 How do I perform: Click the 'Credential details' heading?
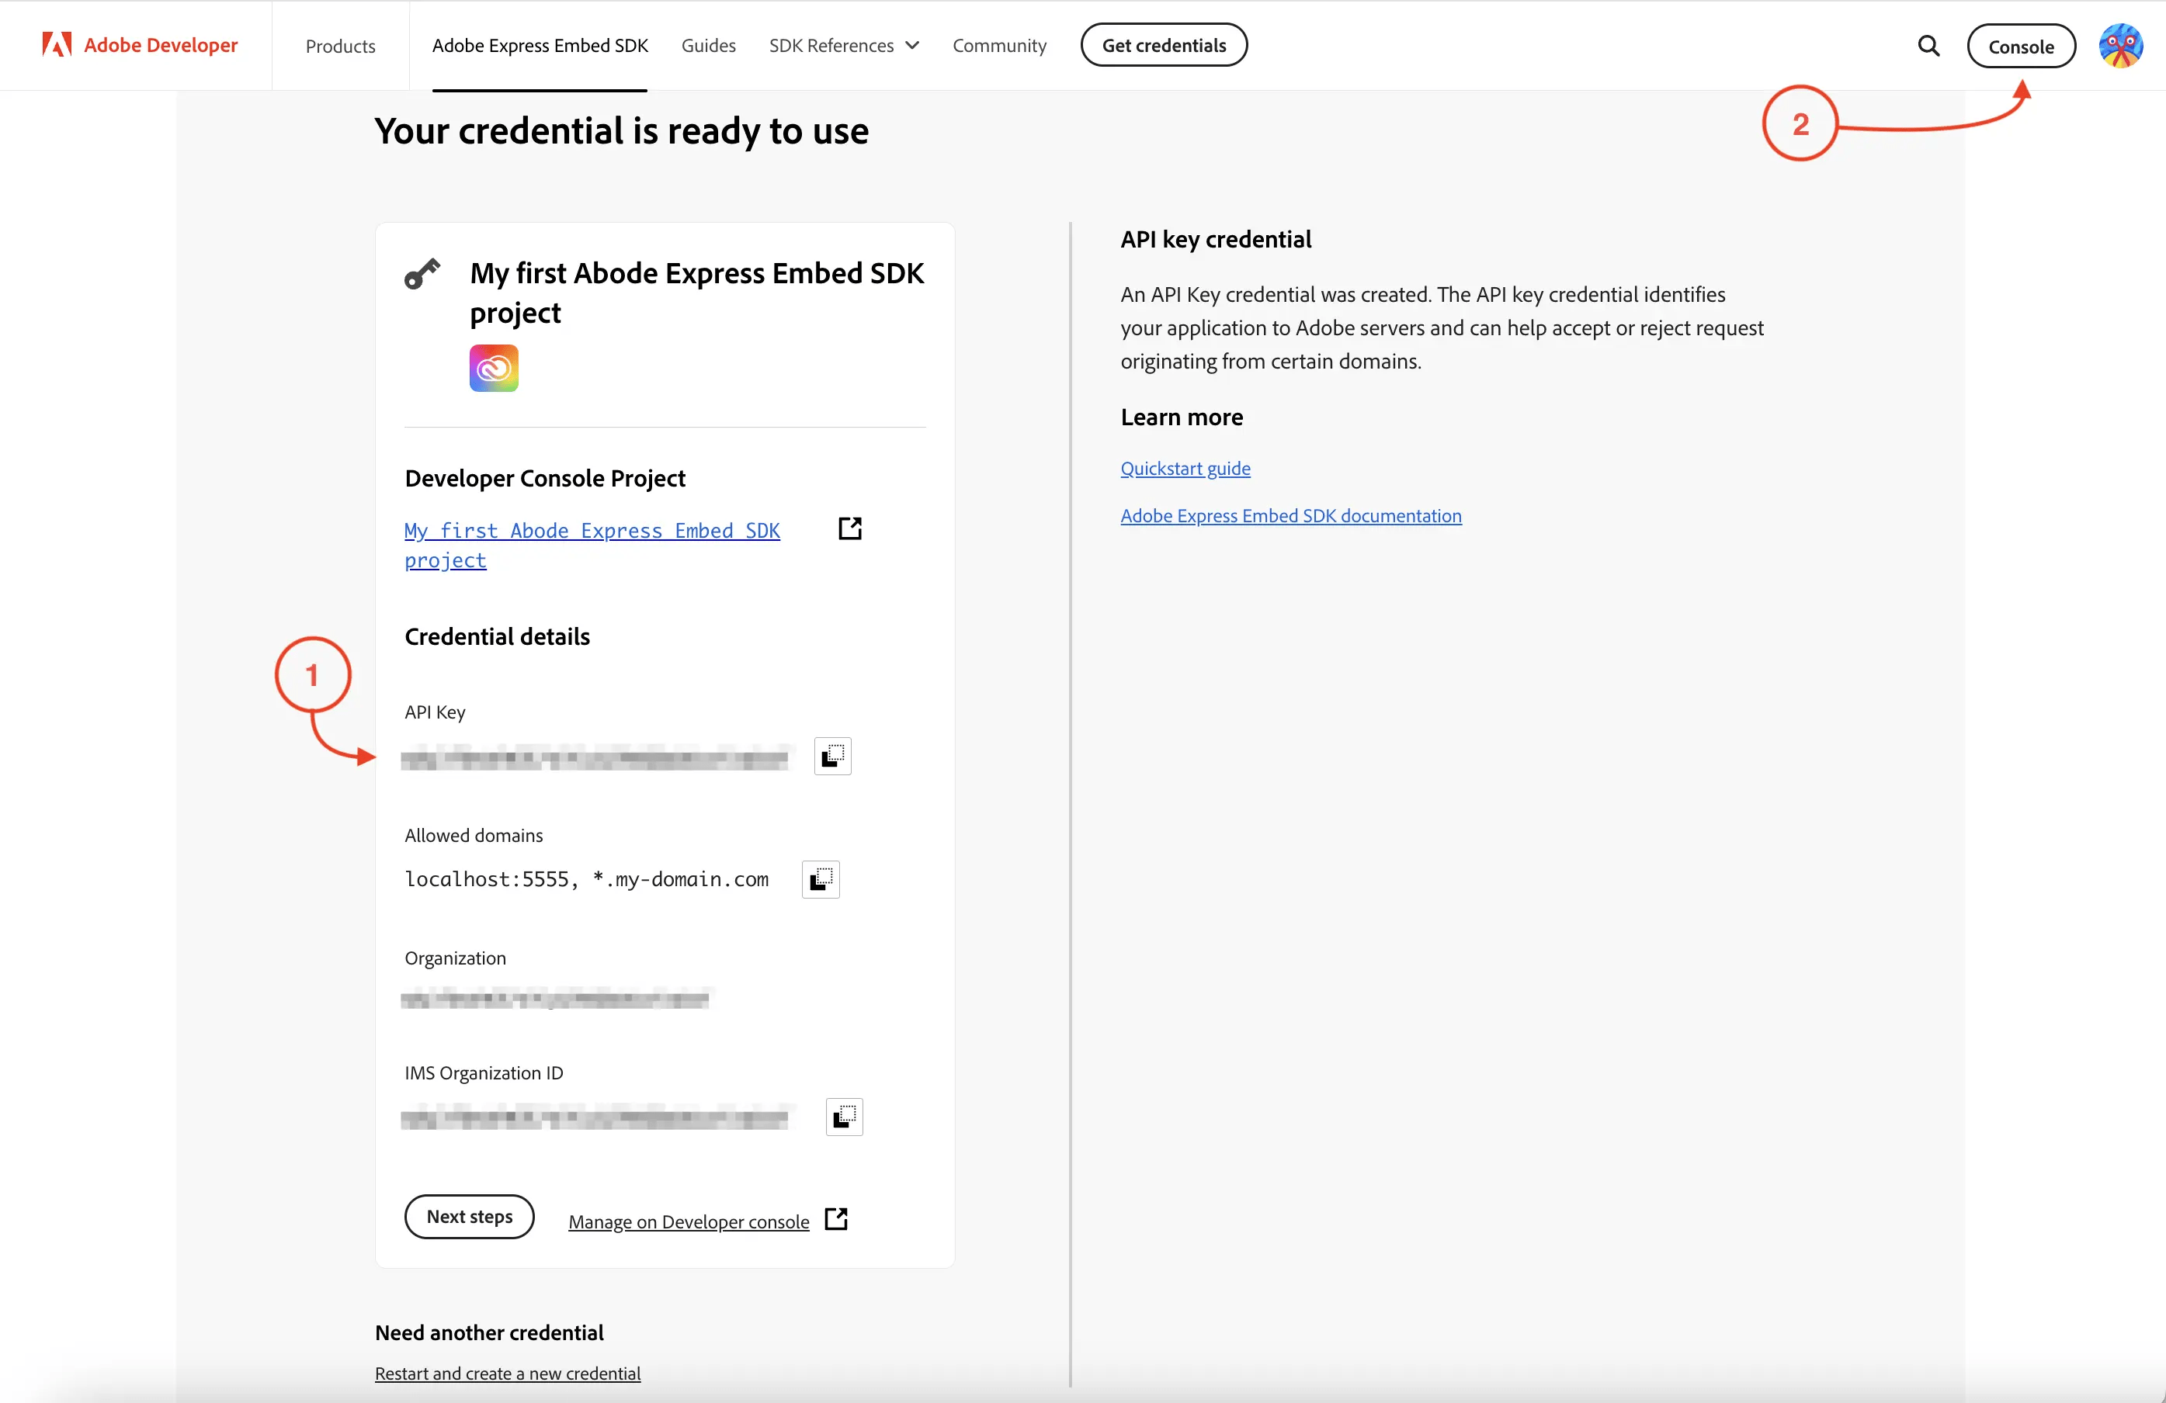497,636
